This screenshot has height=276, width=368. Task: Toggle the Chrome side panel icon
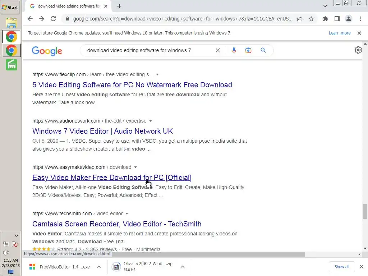coord(337,19)
